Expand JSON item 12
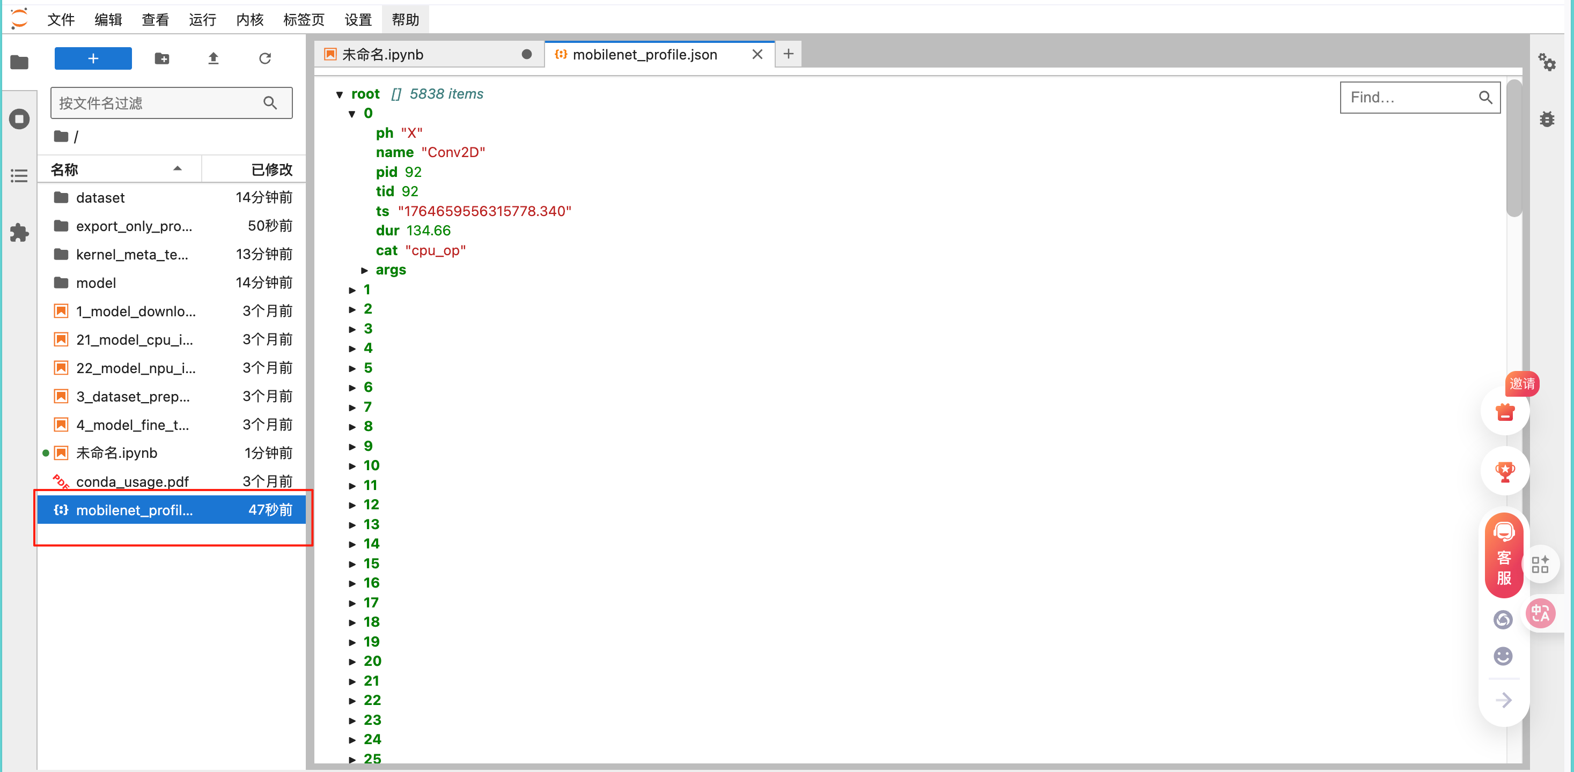This screenshot has width=1574, height=772. coord(352,505)
